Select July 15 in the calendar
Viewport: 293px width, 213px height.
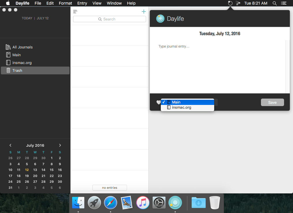pos(52,170)
